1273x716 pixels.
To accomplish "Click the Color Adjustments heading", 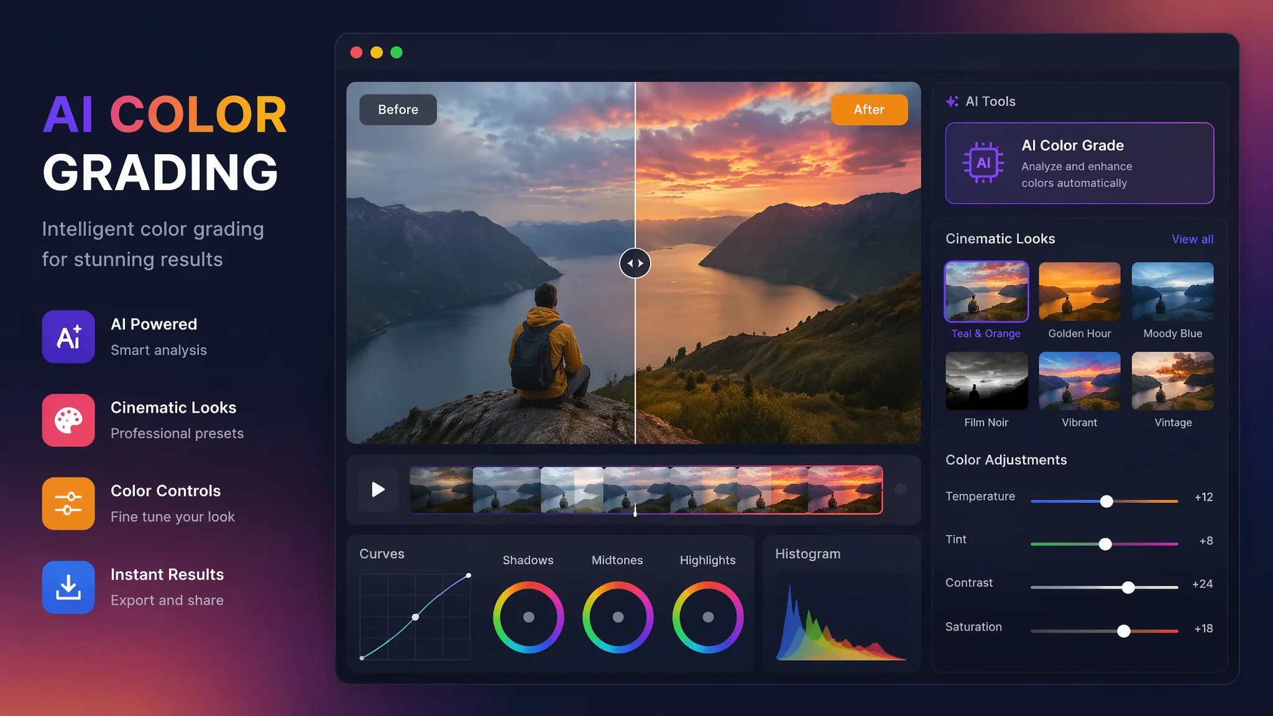I will [x=1006, y=460].
